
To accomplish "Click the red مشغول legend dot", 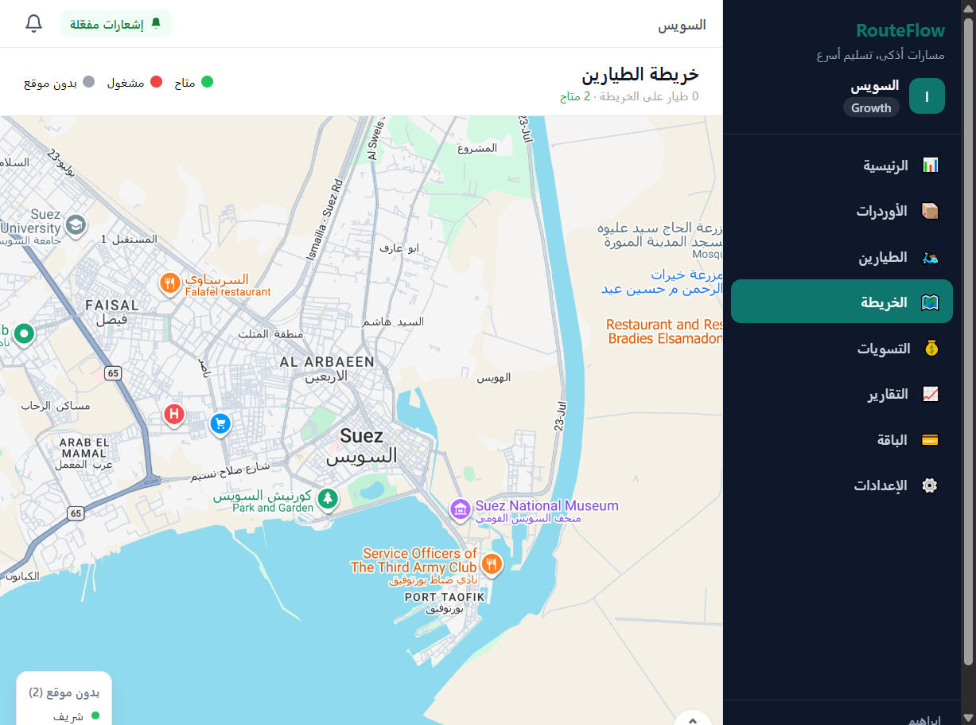I will point(156,82).
